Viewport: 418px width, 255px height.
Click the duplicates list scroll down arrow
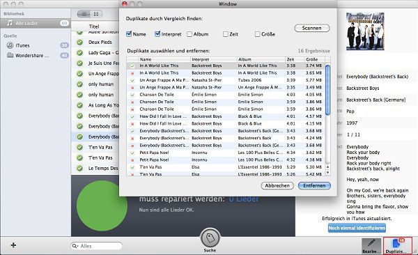[x=327, y=173]
